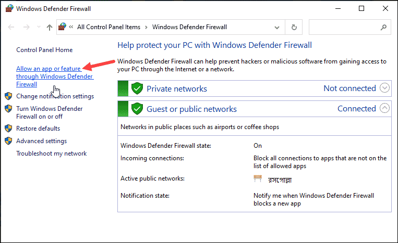Click the green shield beside Private networks

click(x=137, y=88)
